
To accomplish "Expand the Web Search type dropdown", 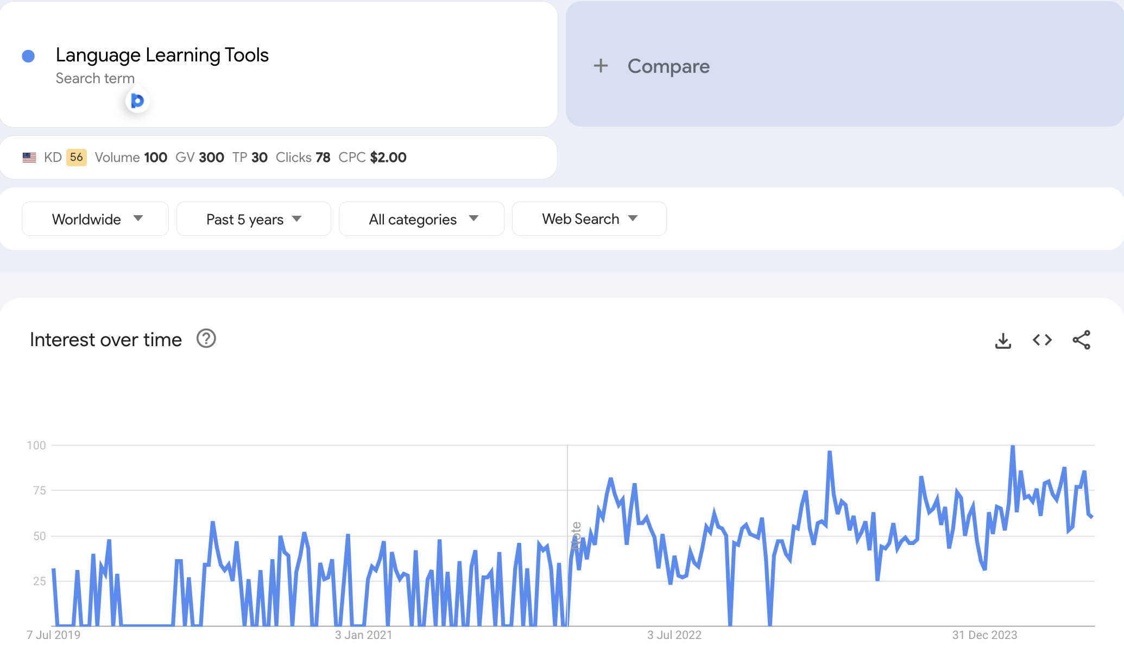I will pyautogui.click(x=589, y=219).
